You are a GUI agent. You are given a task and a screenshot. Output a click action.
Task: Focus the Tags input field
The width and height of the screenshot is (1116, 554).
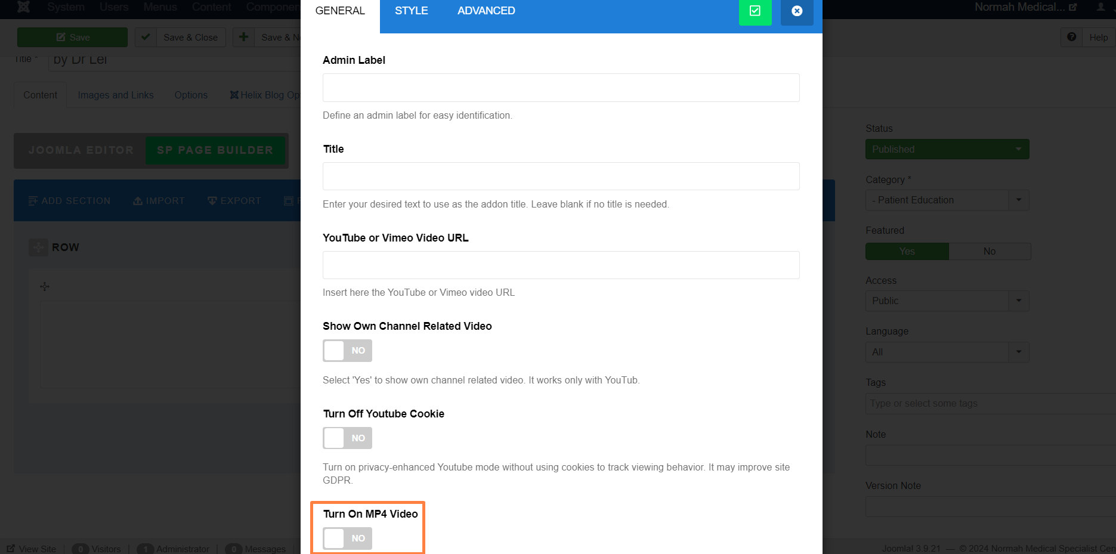990,404
